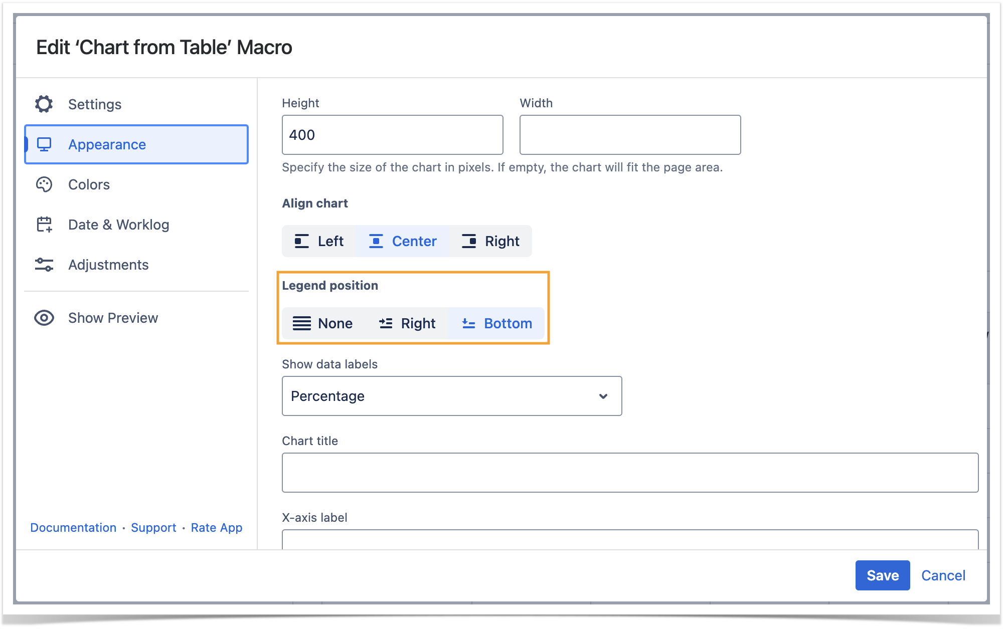Align chart to the Right
The height and width of the screenshot is (629, 1007).
490,241
